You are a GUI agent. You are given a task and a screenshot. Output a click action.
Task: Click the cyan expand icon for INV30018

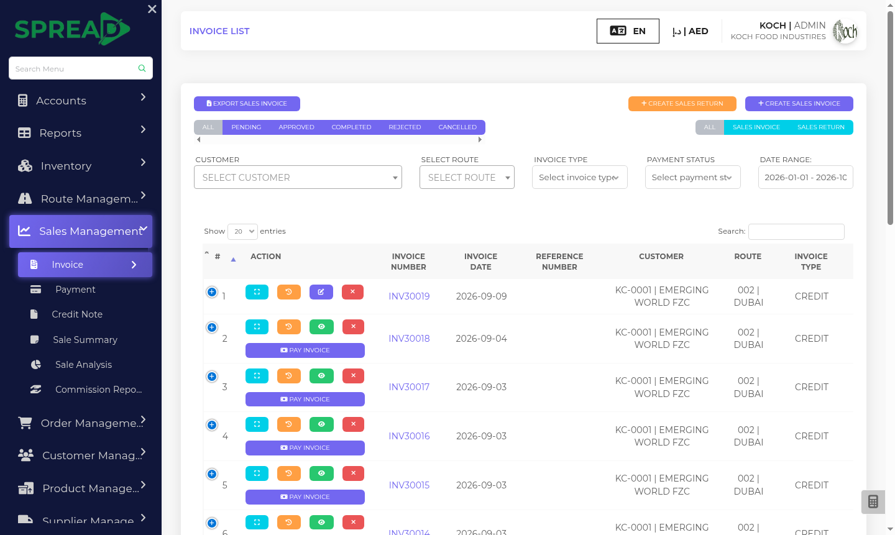tap(257, 327)
